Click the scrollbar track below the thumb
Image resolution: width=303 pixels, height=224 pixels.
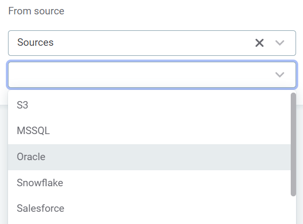pos(293,210)
